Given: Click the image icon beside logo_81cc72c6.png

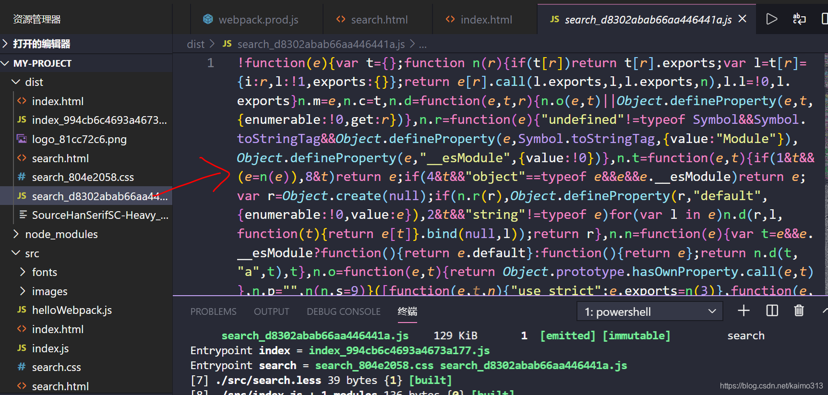Looking at the screenshot, I should click(x=22, y=139).
